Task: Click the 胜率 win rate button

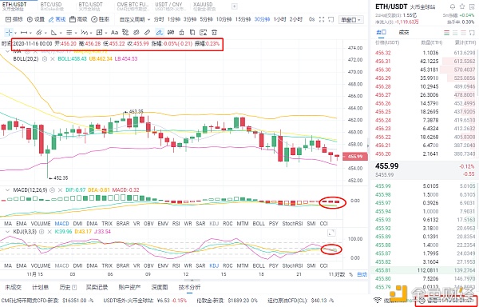Action: click(x=101, y=19)
